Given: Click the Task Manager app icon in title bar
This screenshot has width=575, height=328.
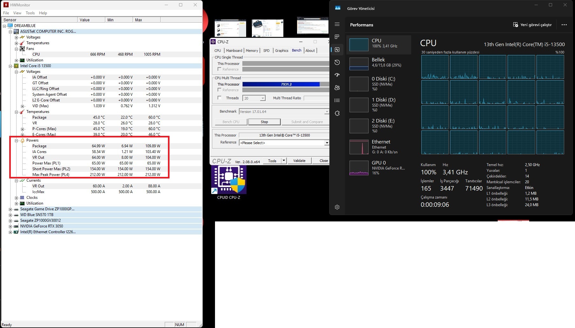Looking at the screenshot, I should click(338, 8).
